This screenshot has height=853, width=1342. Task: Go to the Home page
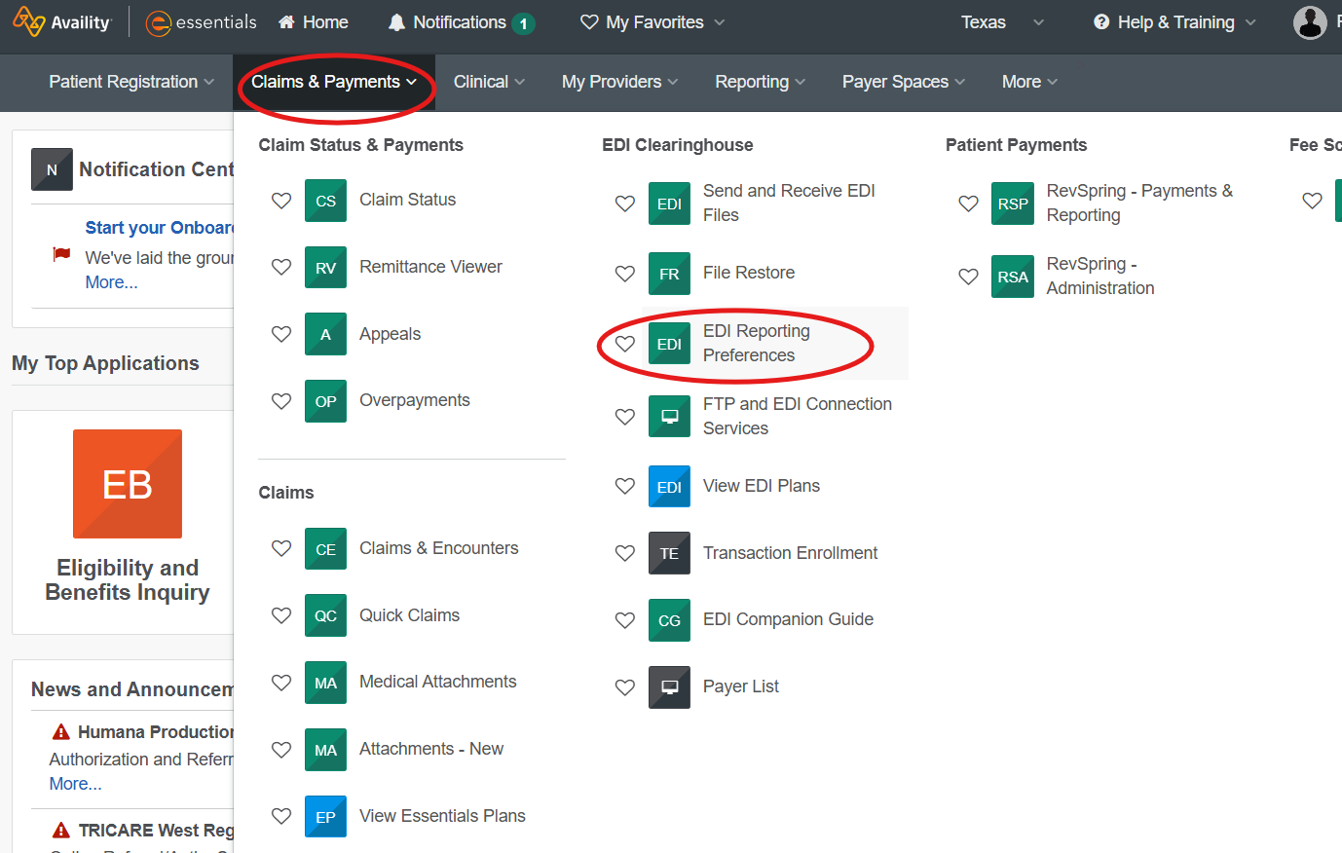[x=313, y=22]
